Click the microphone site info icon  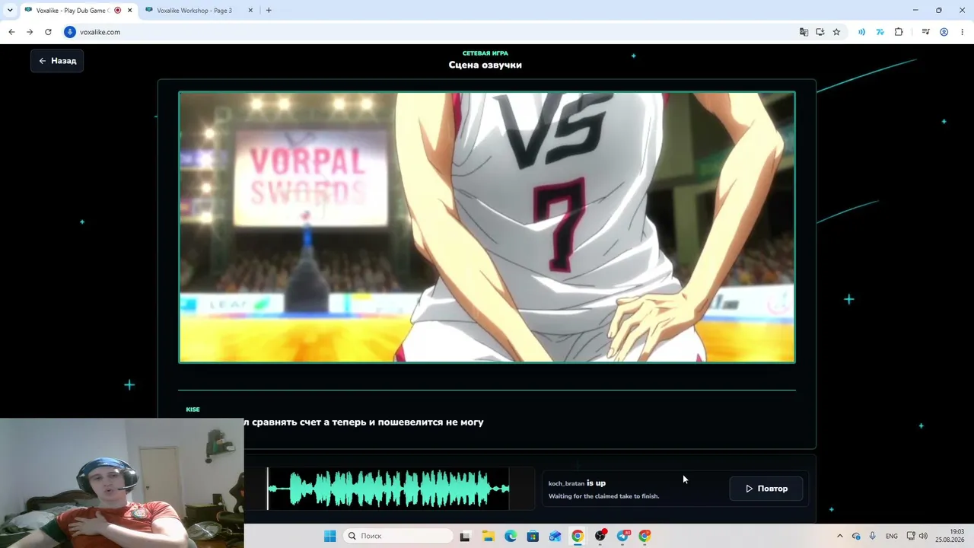(70, 32)
